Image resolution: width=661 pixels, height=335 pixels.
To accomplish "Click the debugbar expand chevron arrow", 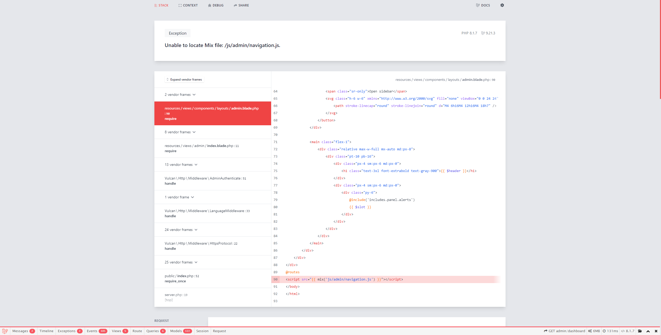I will point(648,331).
